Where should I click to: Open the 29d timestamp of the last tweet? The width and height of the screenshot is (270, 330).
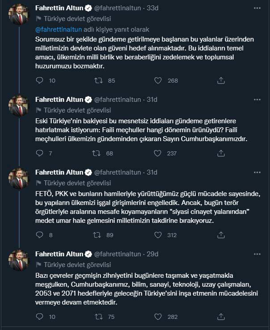pos(153,254)
